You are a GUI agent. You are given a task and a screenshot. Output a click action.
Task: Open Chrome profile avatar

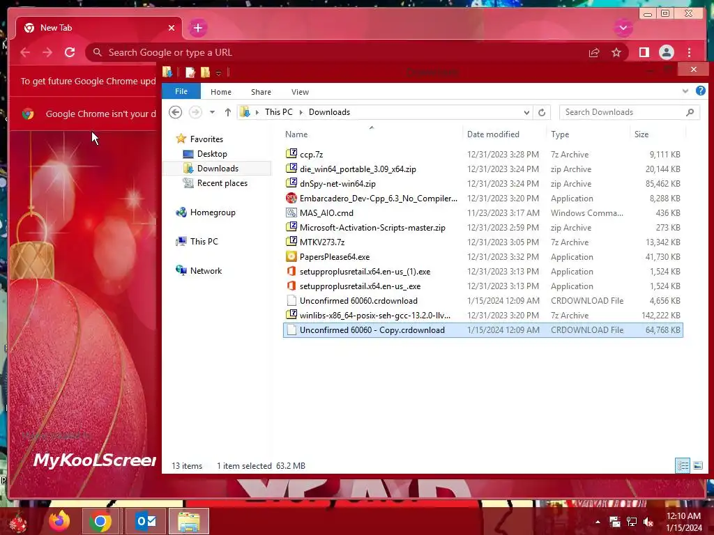[666, 52]
